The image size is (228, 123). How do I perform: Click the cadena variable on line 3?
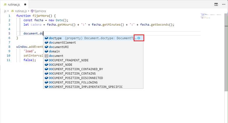[x=36, y=24]
